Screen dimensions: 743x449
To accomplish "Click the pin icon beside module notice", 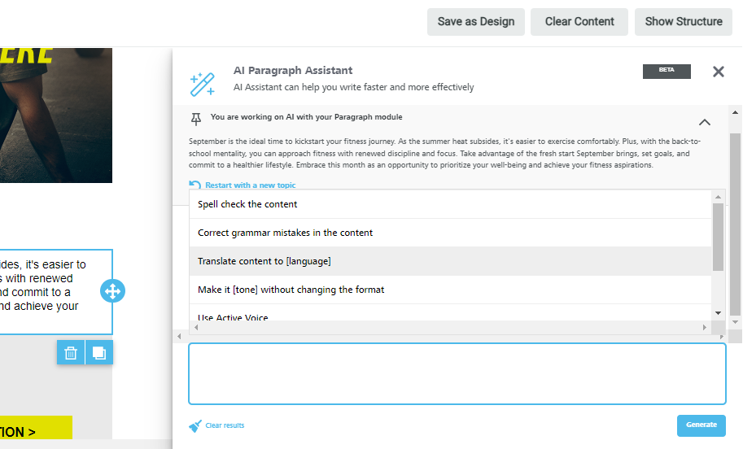I will [195, 119].
